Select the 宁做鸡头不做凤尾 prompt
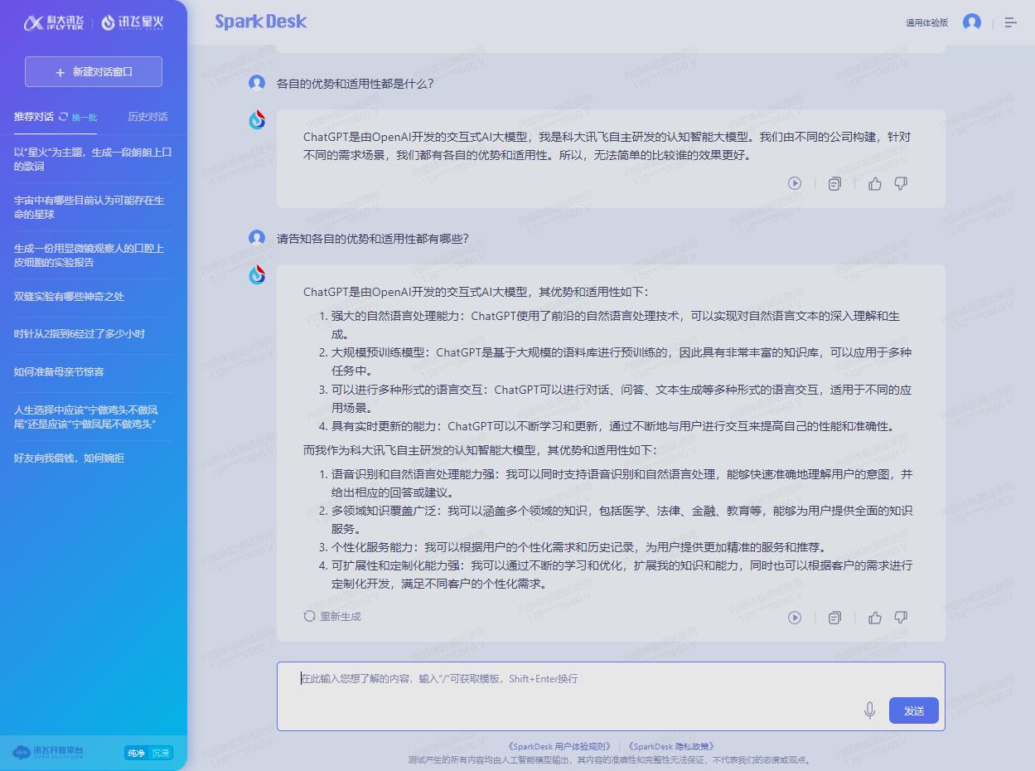1035x771 pixels. click(94, 417)
